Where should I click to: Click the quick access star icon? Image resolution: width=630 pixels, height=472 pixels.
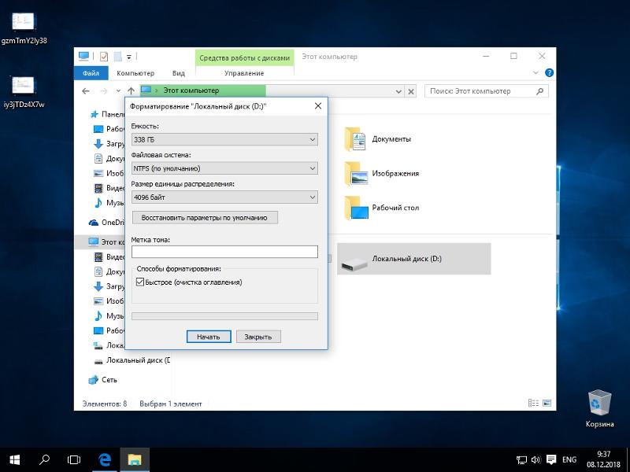point(94,114)
